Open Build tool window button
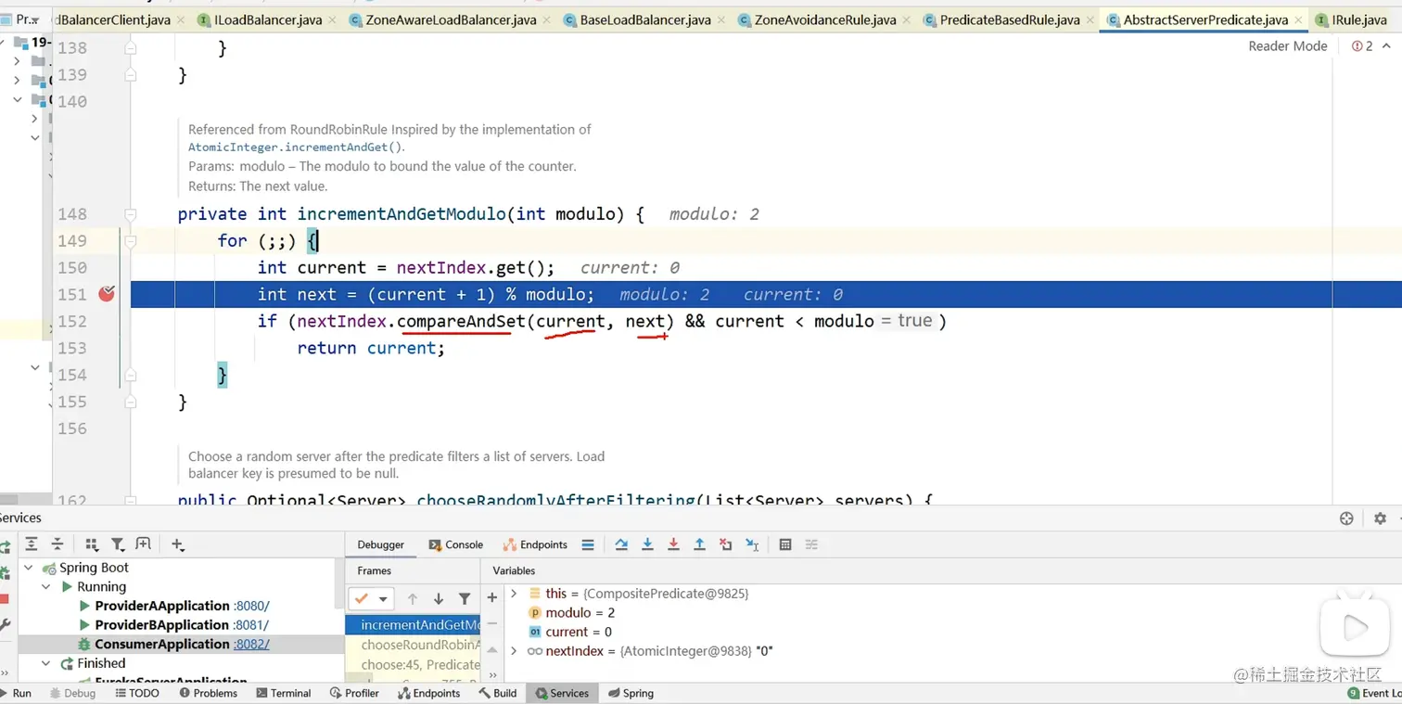This screenshot has height=704, width=1402. [497, 693]
